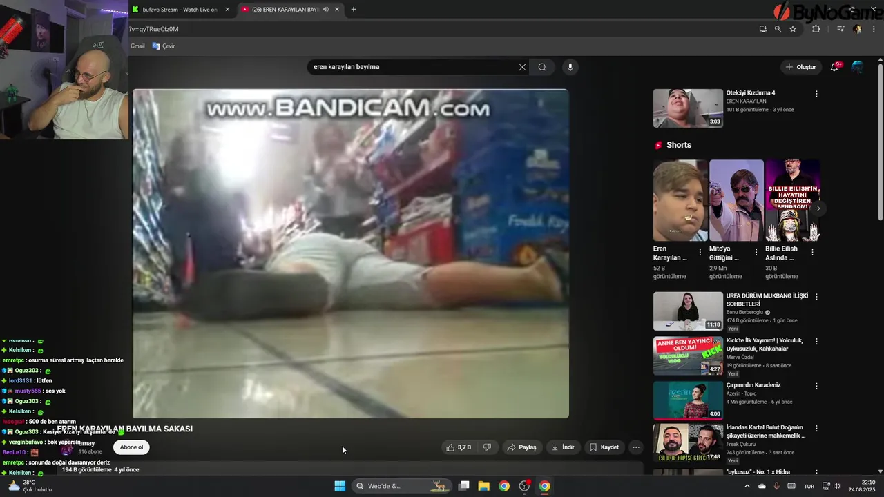The image size is (884, 497).
Task: Open options for Çırpınırdın Karadeniz video
Action: tap(816, 387)
